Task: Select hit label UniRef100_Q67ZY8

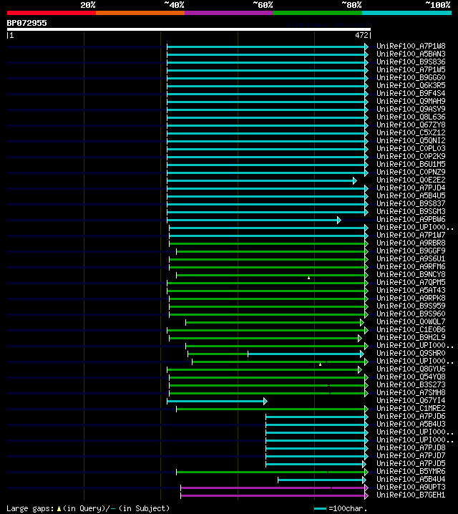Action: point(411,125)
